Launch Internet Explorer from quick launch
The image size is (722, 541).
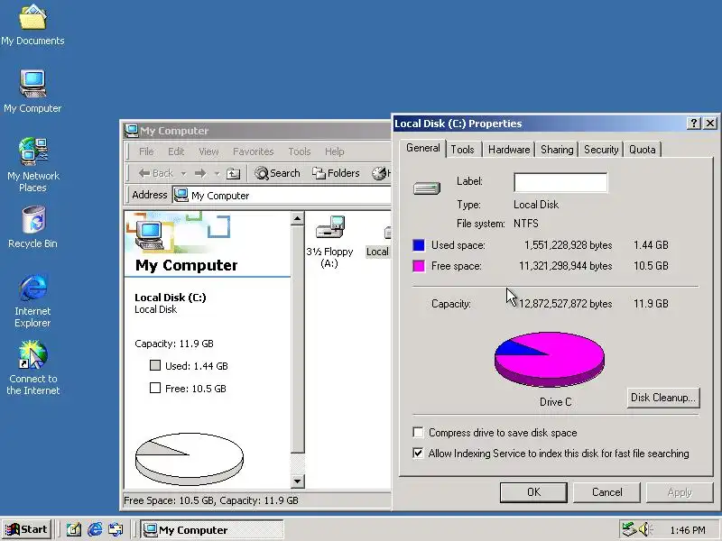coord(95,529)
